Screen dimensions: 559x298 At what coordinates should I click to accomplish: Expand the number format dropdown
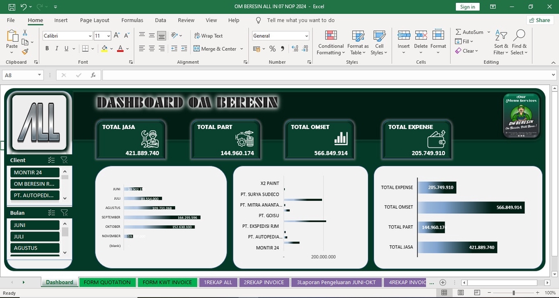point(306,36)
